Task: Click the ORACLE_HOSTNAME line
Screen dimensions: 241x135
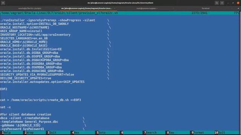Action: tap(24, 27)
